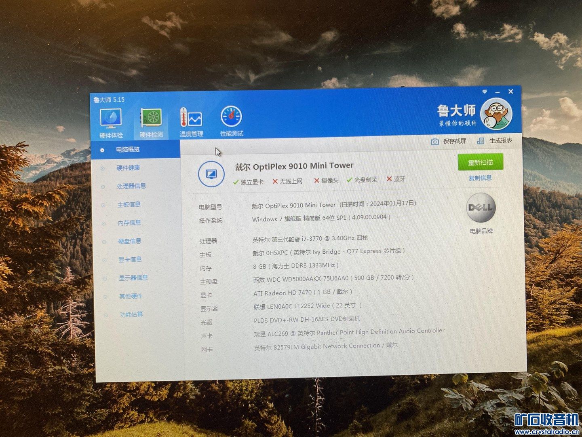
Task: Open 硬件体检 hardware checkup tab
Action: 111,123
